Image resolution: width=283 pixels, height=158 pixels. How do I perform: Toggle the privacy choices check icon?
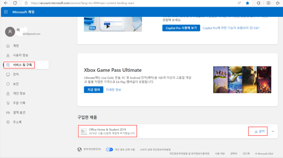(x=109, y=150)
